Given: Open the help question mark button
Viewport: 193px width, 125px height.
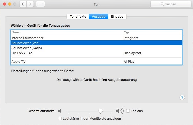Looking at the screenshot, I should coord(182,98).
